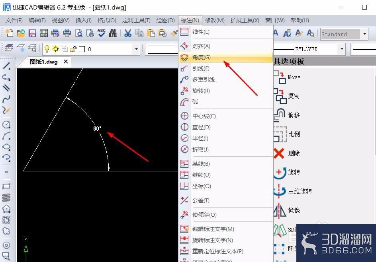Click the purple Save floppy icon
Image resolution: width=376 pixels, height=262 pixels.
[32, 33]
